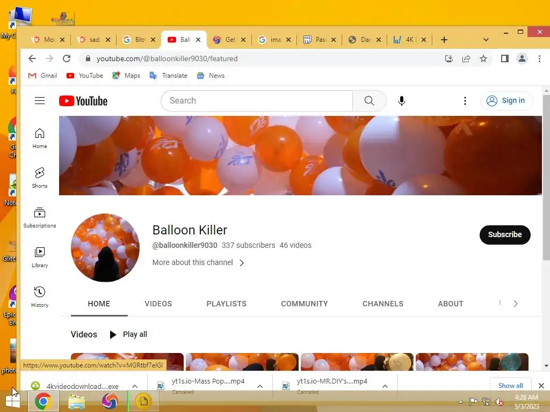Switch to the COMMUNITY channel tab
550x412 pixels.
pos(305,304)
